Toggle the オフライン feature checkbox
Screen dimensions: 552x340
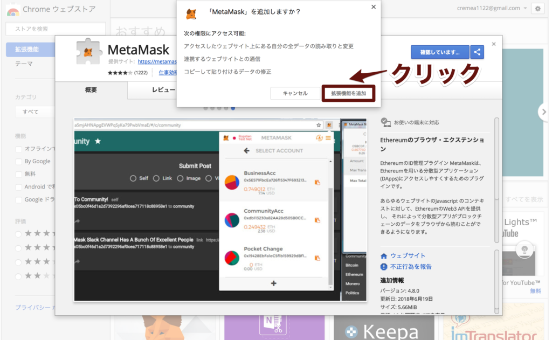point(19,149)
